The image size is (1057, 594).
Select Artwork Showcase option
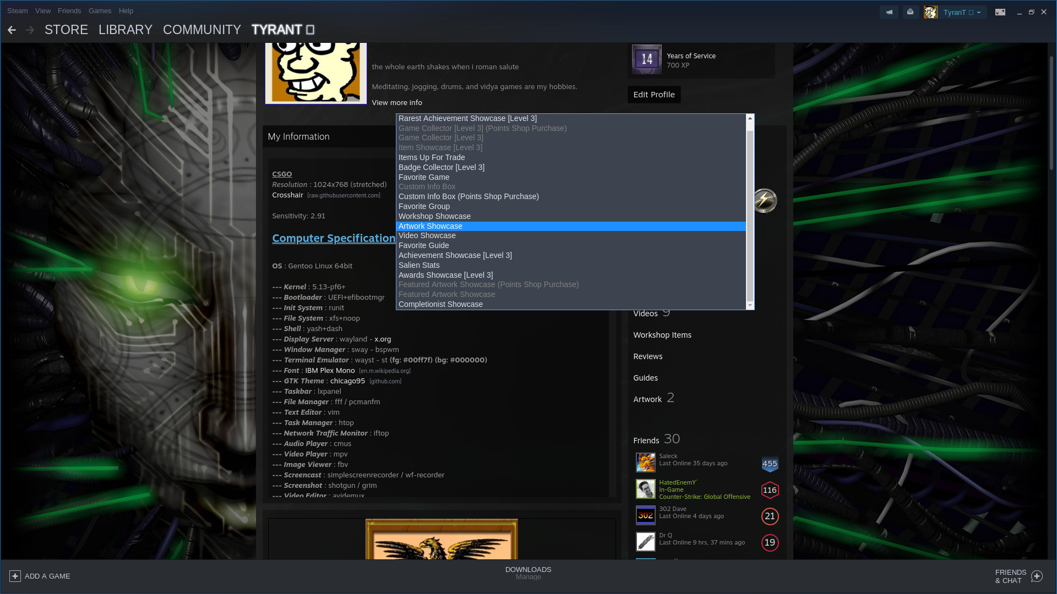571,226
